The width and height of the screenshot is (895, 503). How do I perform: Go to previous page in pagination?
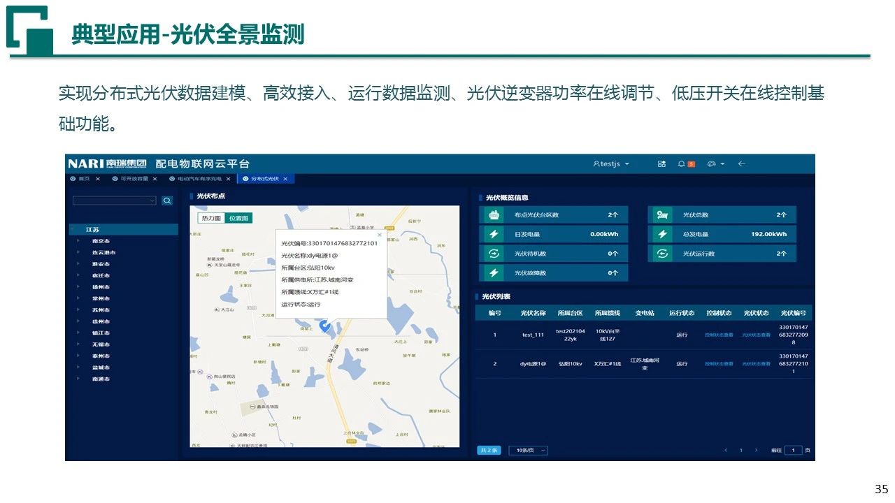(726, 451)
